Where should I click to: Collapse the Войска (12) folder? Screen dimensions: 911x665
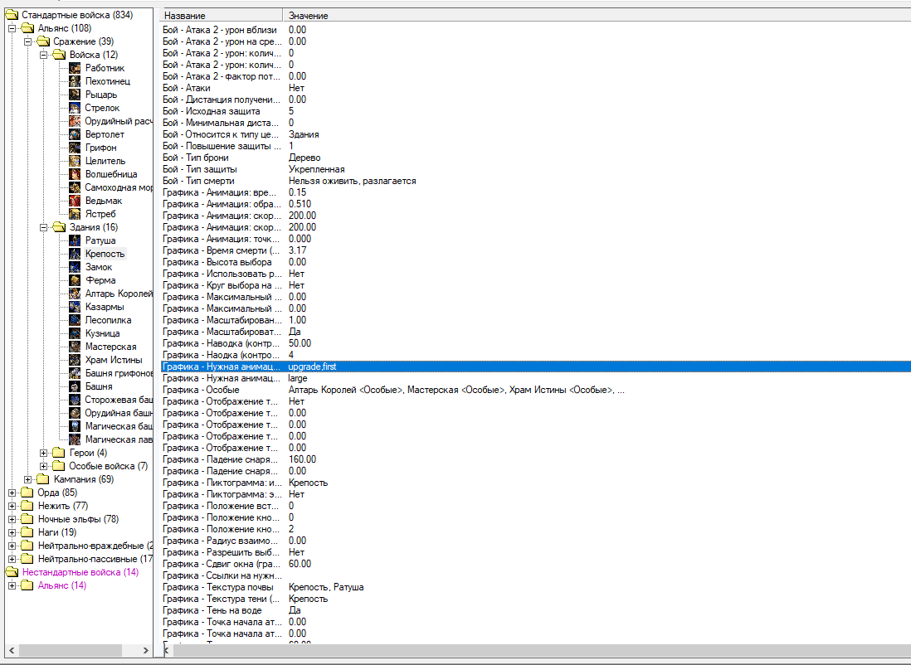[x=43, y=56]
